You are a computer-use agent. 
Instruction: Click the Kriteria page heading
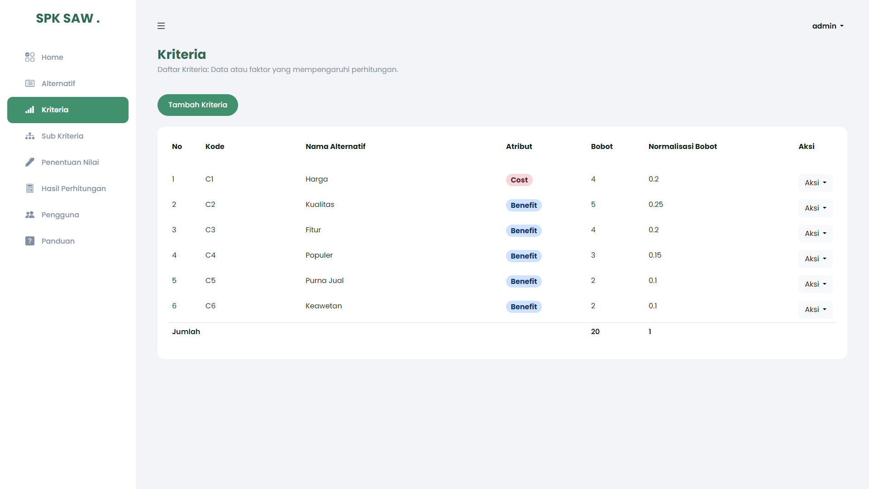181,55
